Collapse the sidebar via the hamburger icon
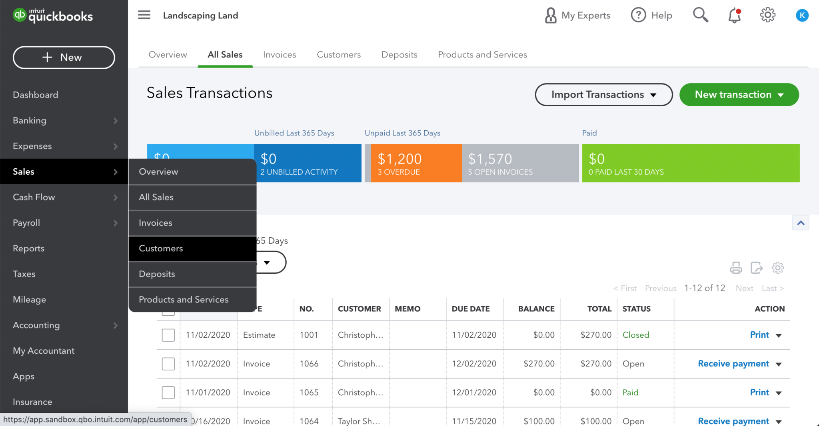The image size is (819, 426). pyautogui.click(x=144, y=15)
